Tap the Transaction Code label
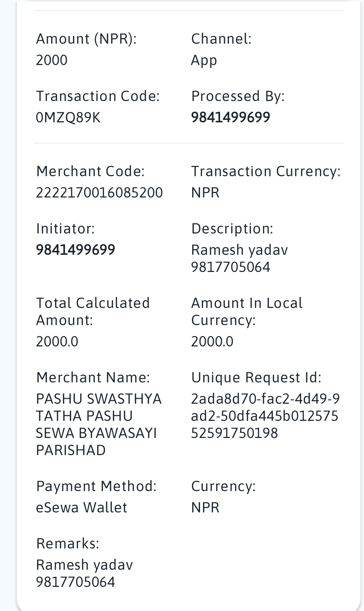 point(98,96)
